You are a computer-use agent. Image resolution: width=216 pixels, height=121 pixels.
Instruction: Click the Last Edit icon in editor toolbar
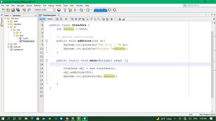coord(57,19)
